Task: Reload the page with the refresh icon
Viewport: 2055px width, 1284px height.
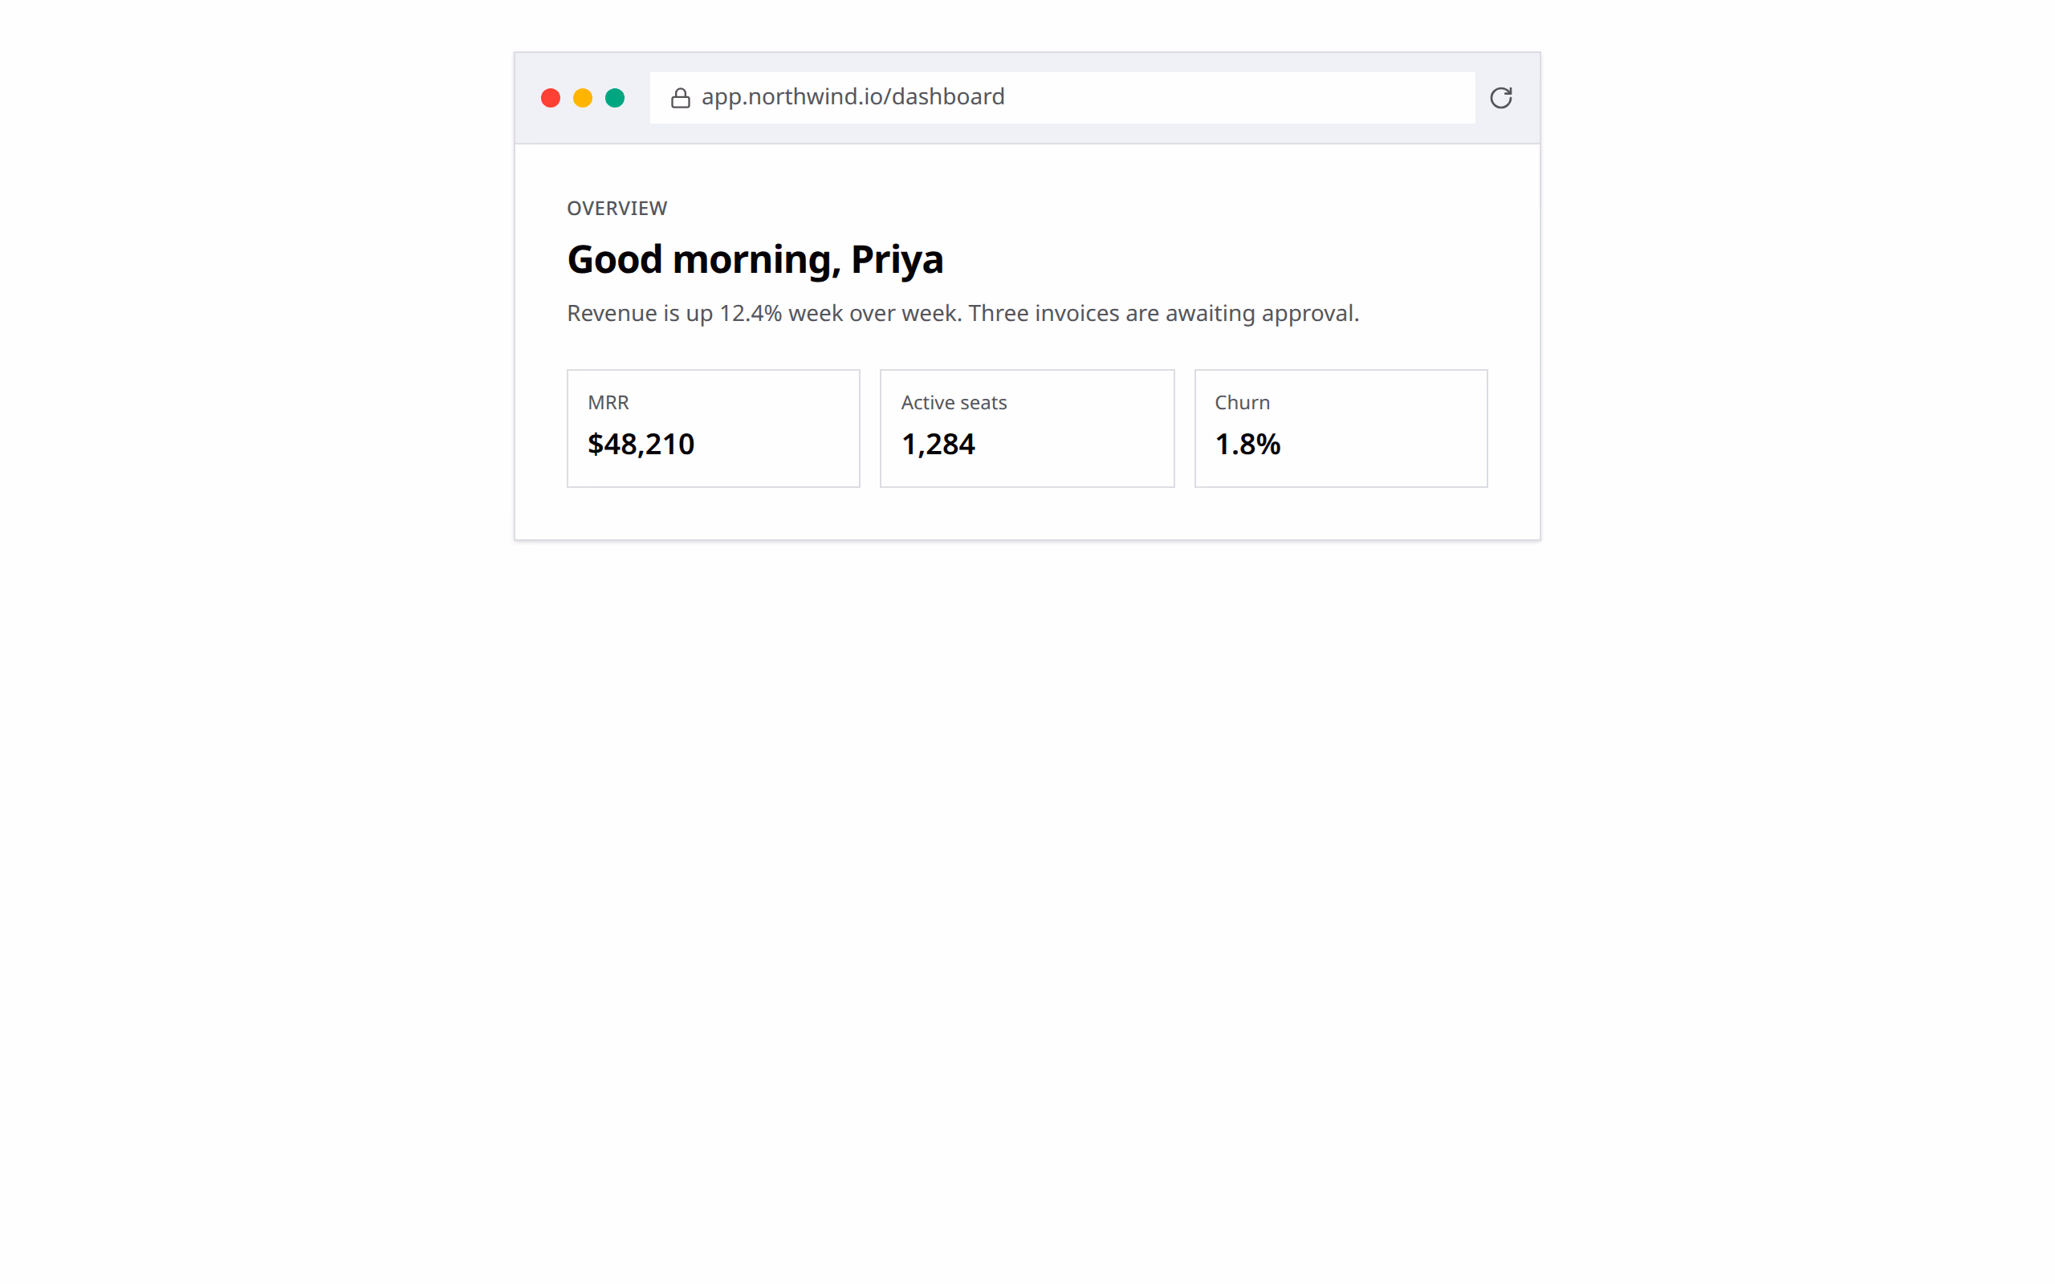Action: [1500, 98]
